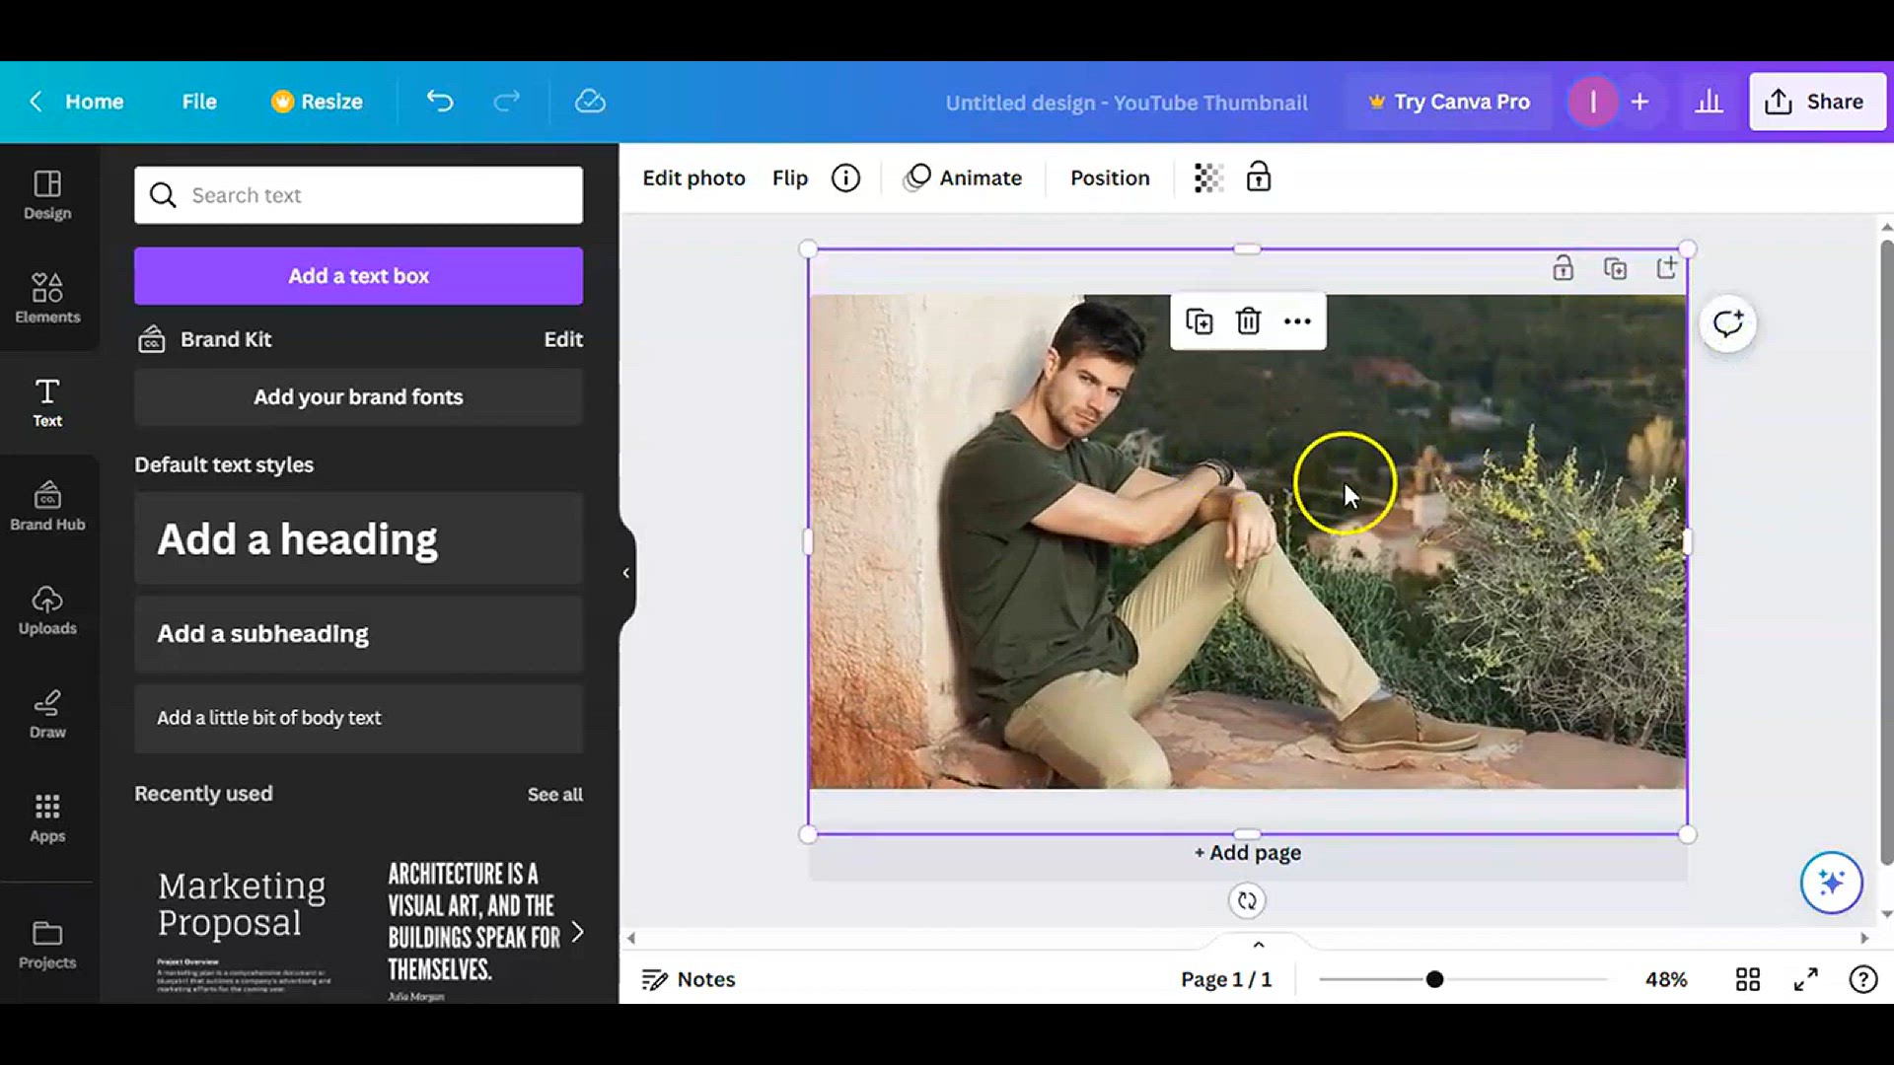This screenshot has height=1065, width=1894.
Task: Click the Flip option
Action: pos(789,177)
